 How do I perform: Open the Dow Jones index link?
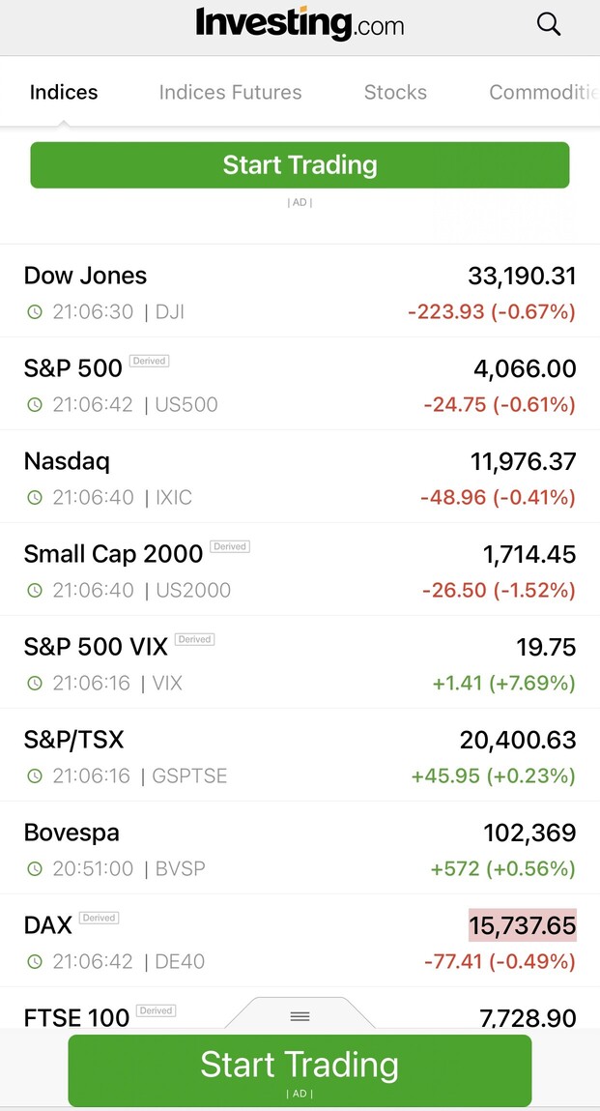coord(85,276)
